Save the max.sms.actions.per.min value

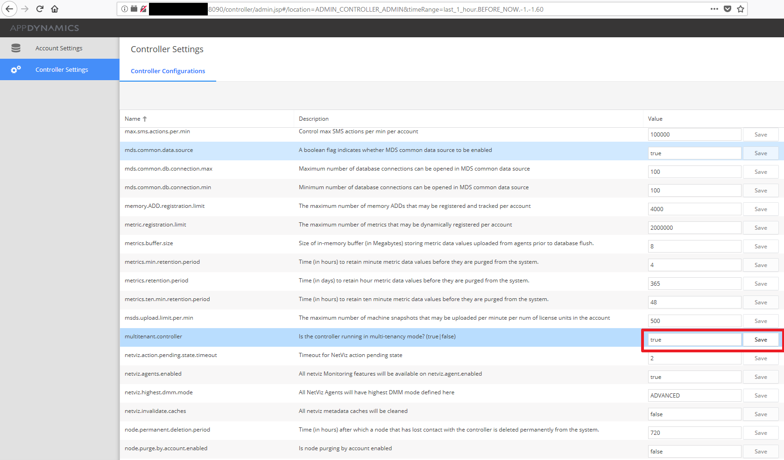pyautogui.click(x=761, y=135)
